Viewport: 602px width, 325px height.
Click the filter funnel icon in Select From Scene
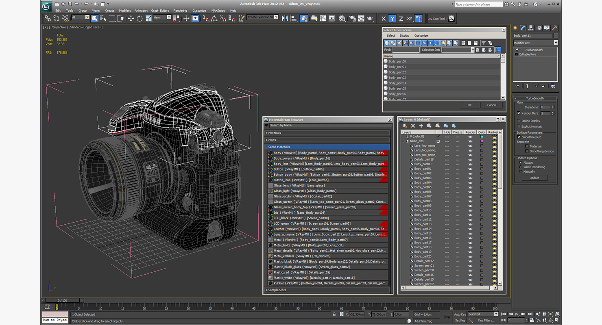(x=484, y=43)
